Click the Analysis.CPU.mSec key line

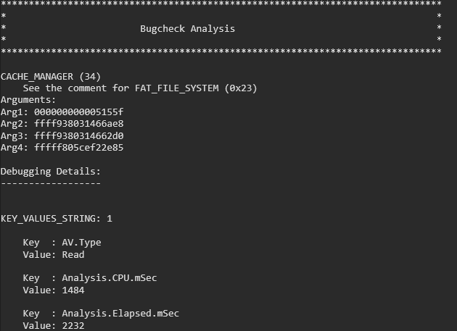pyautogui.click(x=84, y=278)
